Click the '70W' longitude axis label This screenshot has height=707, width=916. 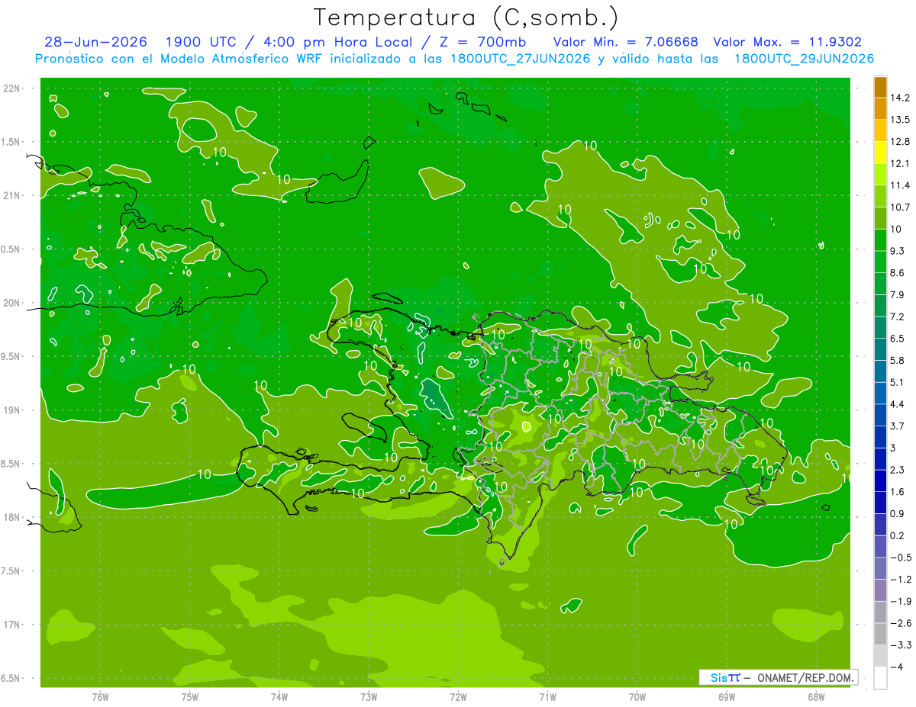[x=637, y=697]
